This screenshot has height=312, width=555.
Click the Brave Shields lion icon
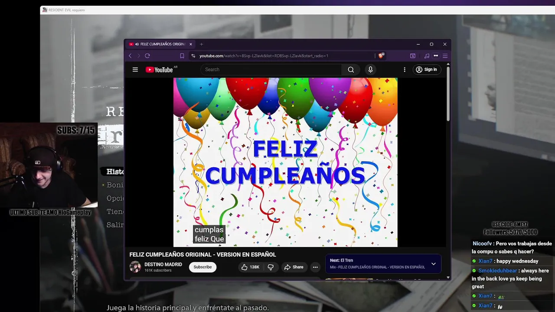click(381, 55)
